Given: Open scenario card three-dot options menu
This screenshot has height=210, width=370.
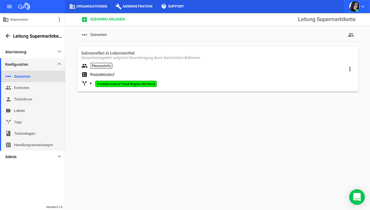Looking at the screenshot, I should 350,69.
